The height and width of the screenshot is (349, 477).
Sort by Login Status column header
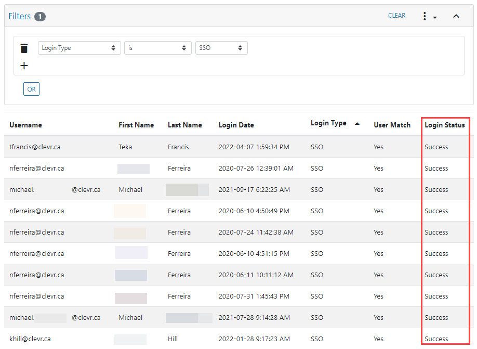click(x=444, y=125)
